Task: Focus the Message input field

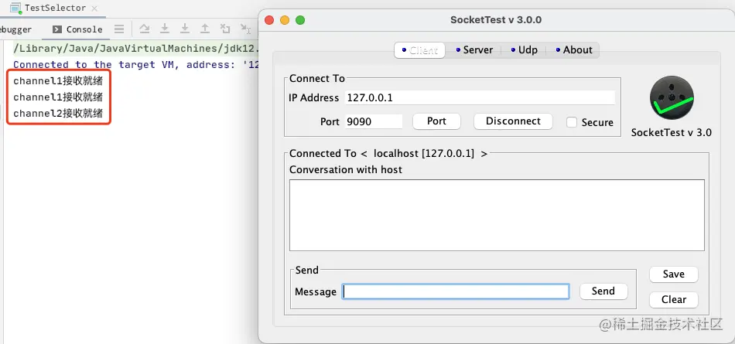Action: click(456, 291)
